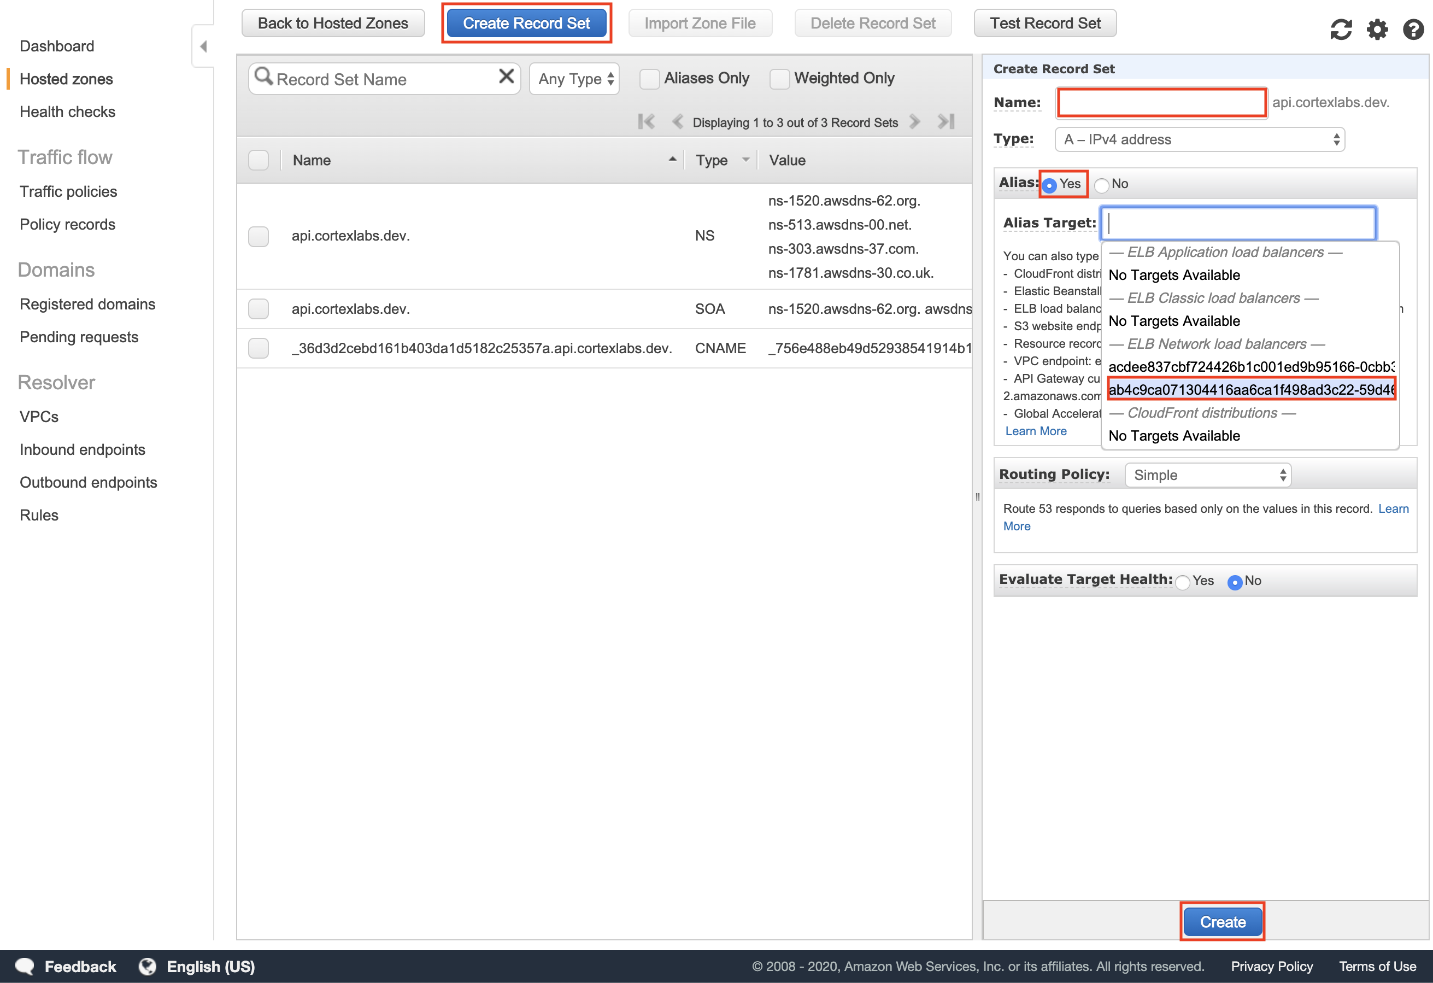Open the record Type A – IPv4 dropdown
This screenshot has height=983, width=1433.
click(x=1199, y=139)
